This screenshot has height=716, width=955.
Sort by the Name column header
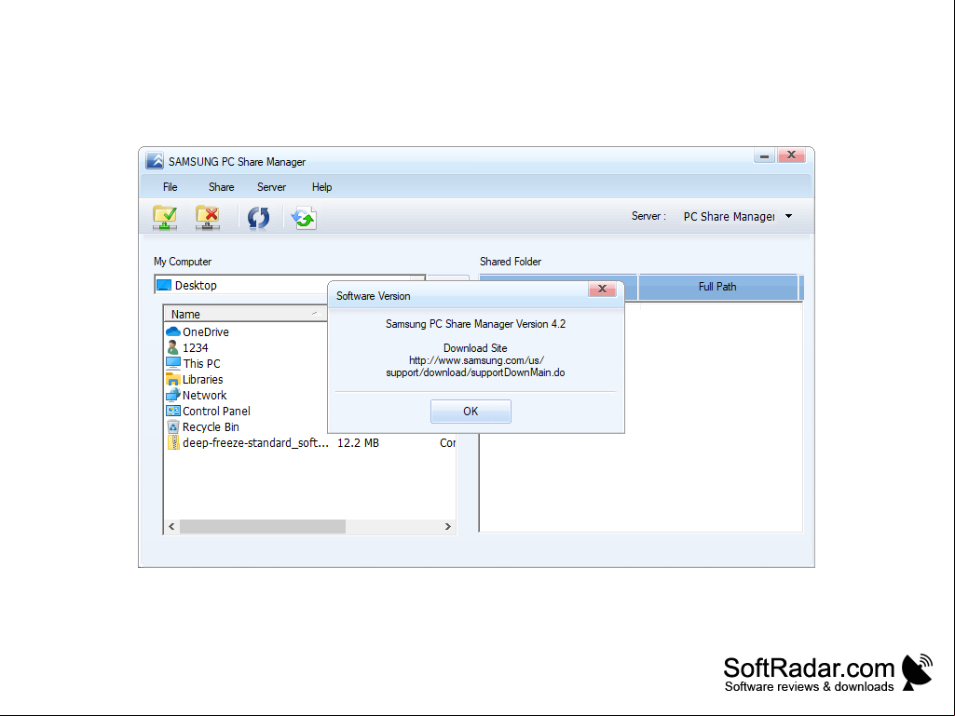pyautogui.click(x=245, y=314)
